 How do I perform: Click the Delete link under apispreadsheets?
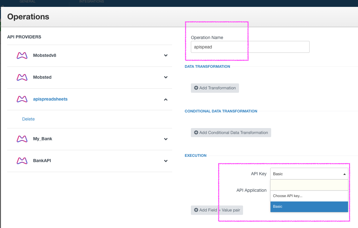(28, 119)
